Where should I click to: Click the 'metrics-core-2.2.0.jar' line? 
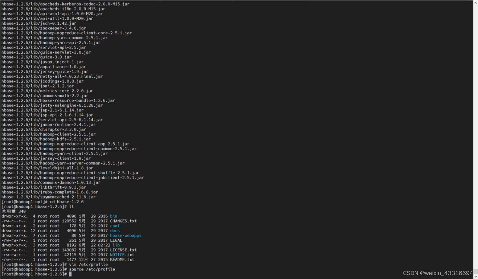pos(47,91)
